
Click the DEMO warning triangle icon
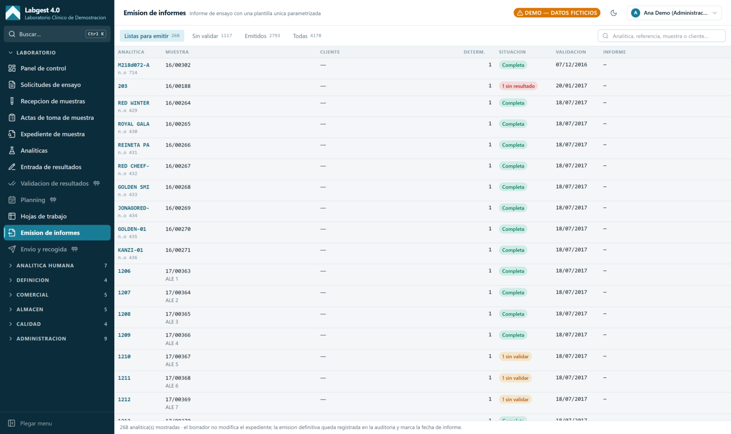point(520,13)
